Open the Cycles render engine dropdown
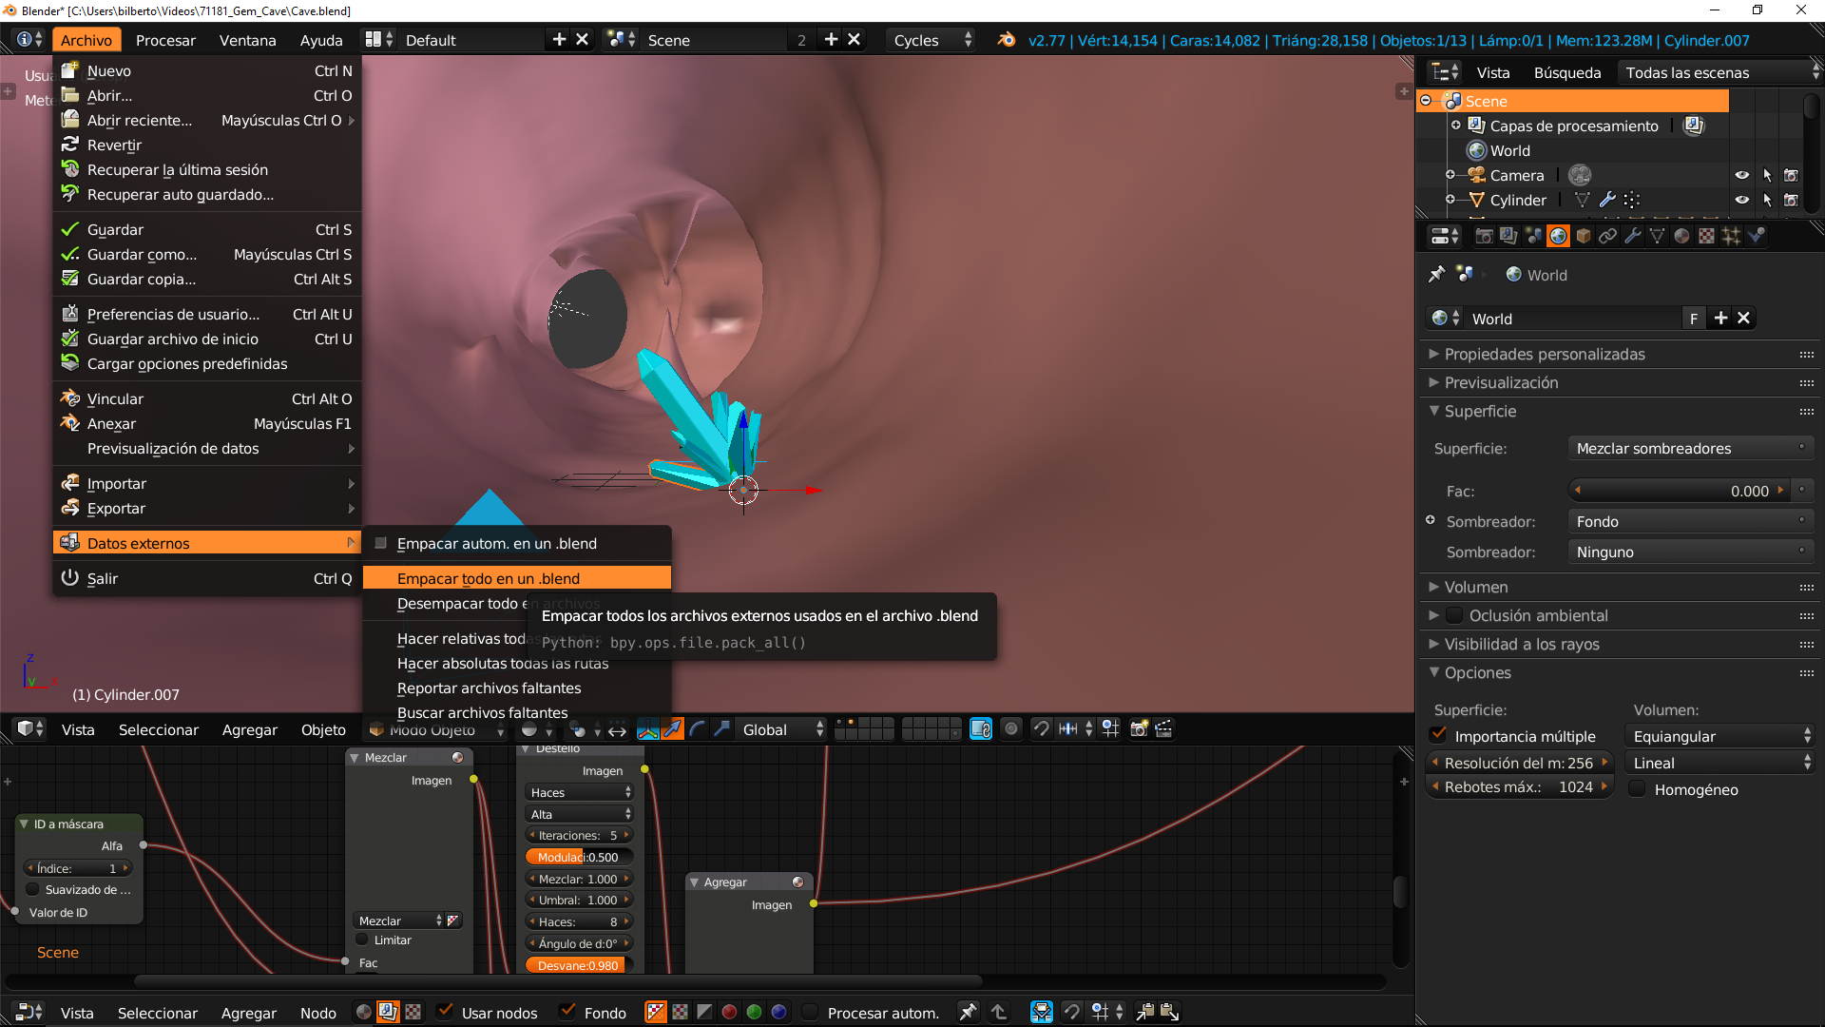This screenshot has height=1027, width=1825. click(932, 40)
